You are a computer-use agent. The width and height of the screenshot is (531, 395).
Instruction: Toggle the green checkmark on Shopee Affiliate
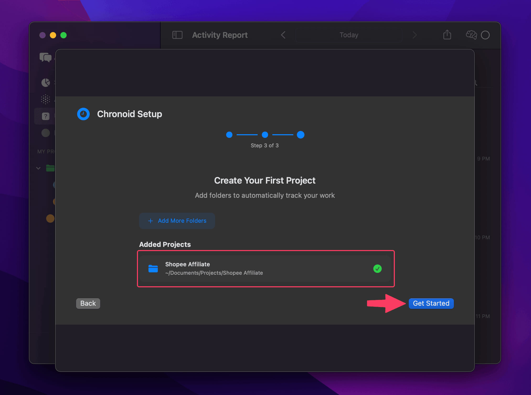click(x=378, y=268)
